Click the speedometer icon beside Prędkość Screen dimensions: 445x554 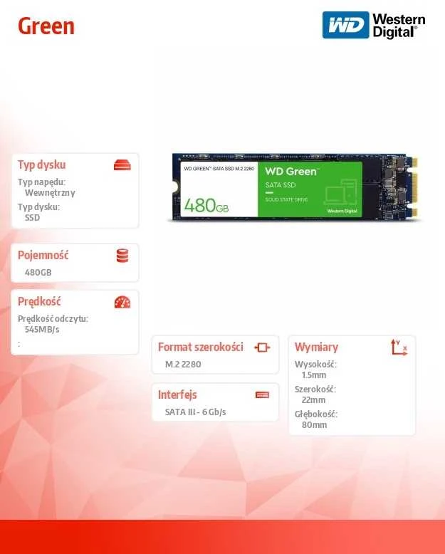tap(122, 302)
